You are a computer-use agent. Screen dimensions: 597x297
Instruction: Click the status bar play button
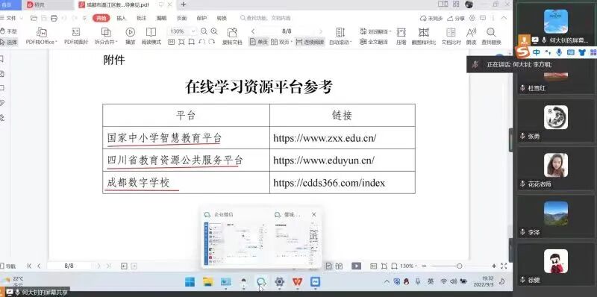pos(356,266)
